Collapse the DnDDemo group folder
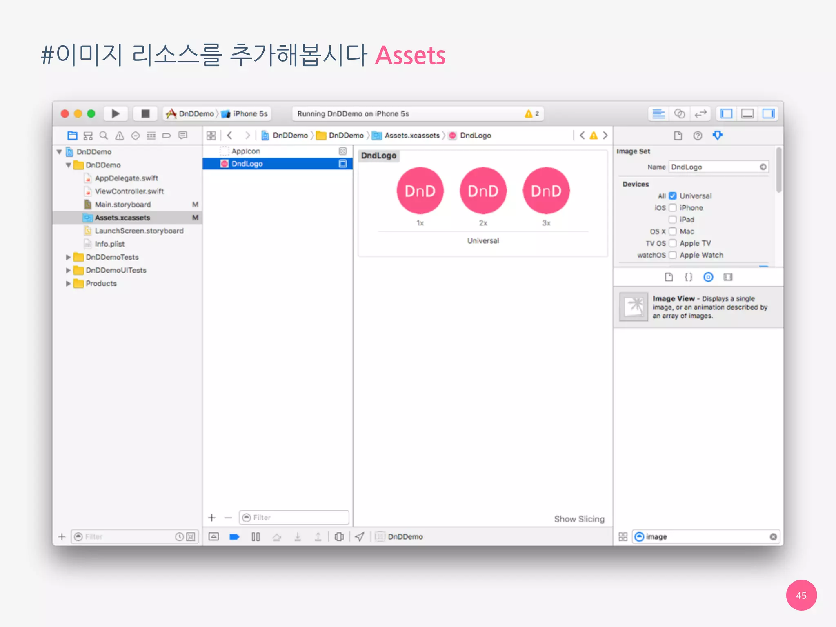 pyautogui.click(x=68, y=165)
